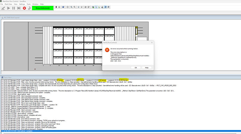
Task: Click the traffic light toolbar icon
Action: coord(56,7)
